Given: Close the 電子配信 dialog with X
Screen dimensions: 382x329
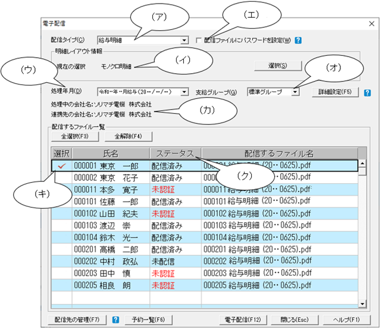Looking at the screenshot, I should 371,24.
